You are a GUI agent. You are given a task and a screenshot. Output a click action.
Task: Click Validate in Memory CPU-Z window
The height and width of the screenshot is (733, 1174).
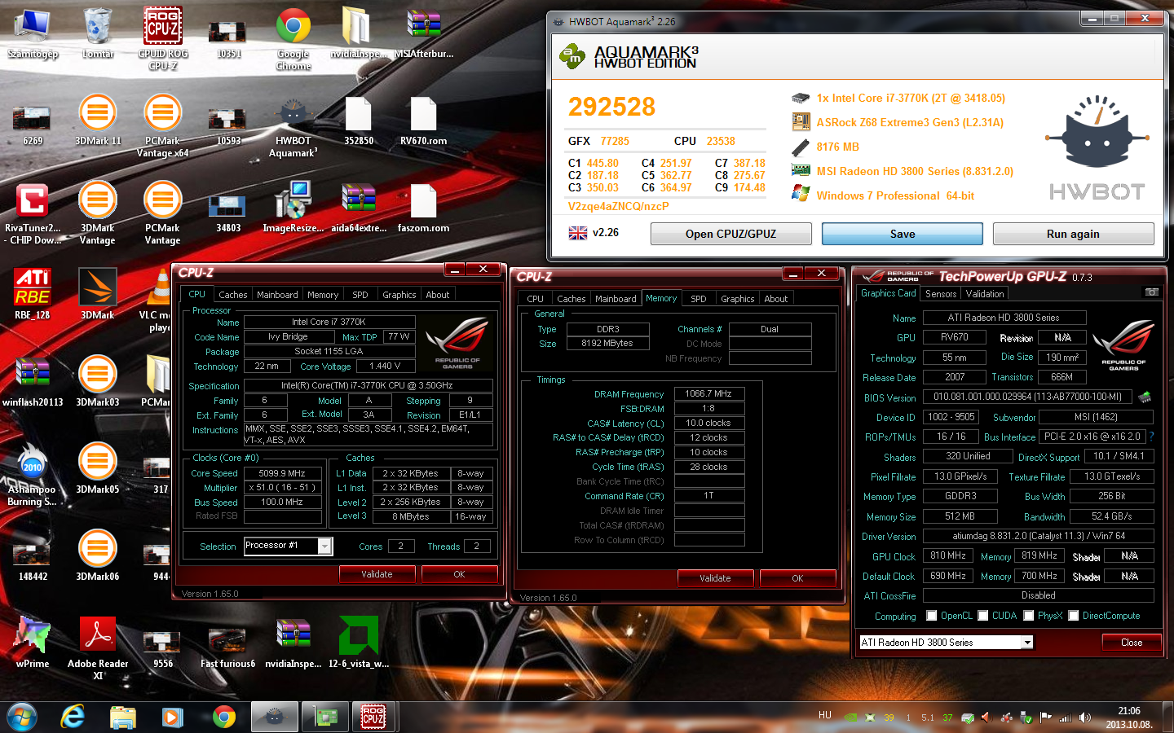pyautogui.click(x=715, y=578)
